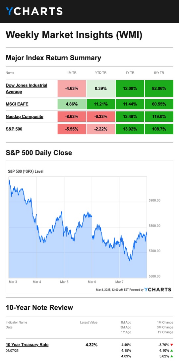Click the green up arrow beside 5.62%
The height and width of the screenshot is (362, 179).
point(172,356)
